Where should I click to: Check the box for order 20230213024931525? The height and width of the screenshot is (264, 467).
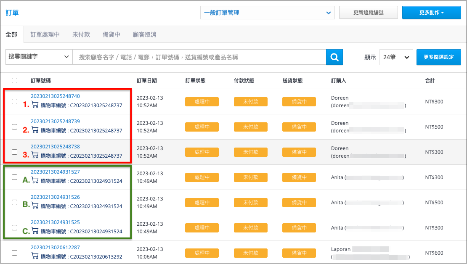click(x=14, y=228)
